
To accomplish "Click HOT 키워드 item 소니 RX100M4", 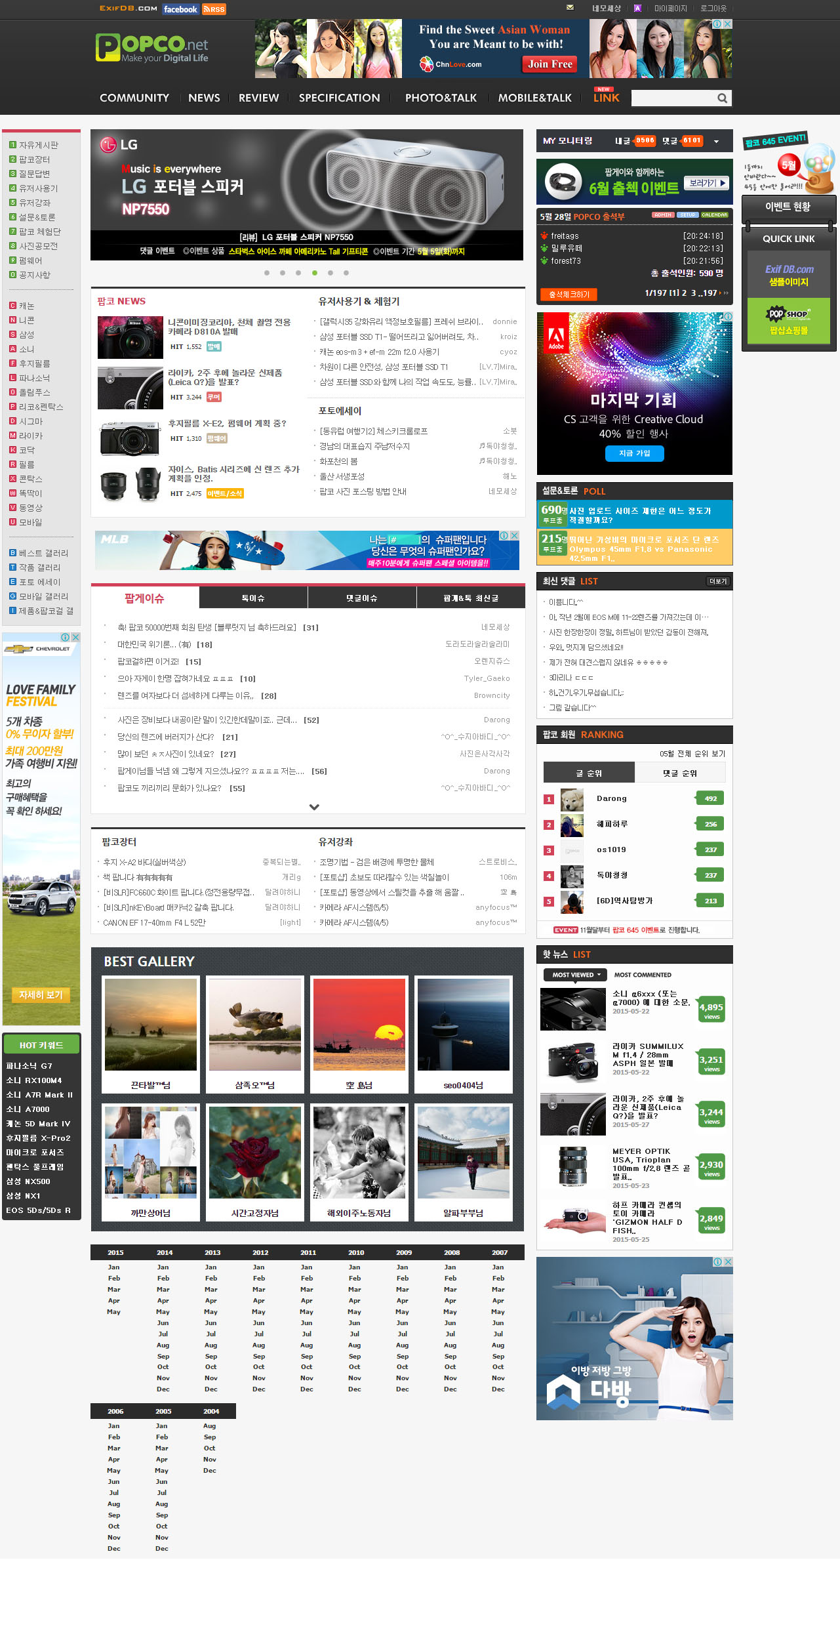I will [34, 1080].
